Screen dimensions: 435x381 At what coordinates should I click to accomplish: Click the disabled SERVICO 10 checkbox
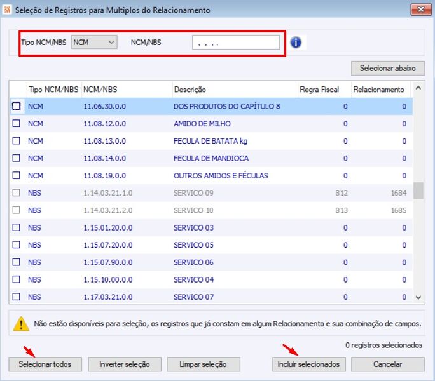(17, 210)
